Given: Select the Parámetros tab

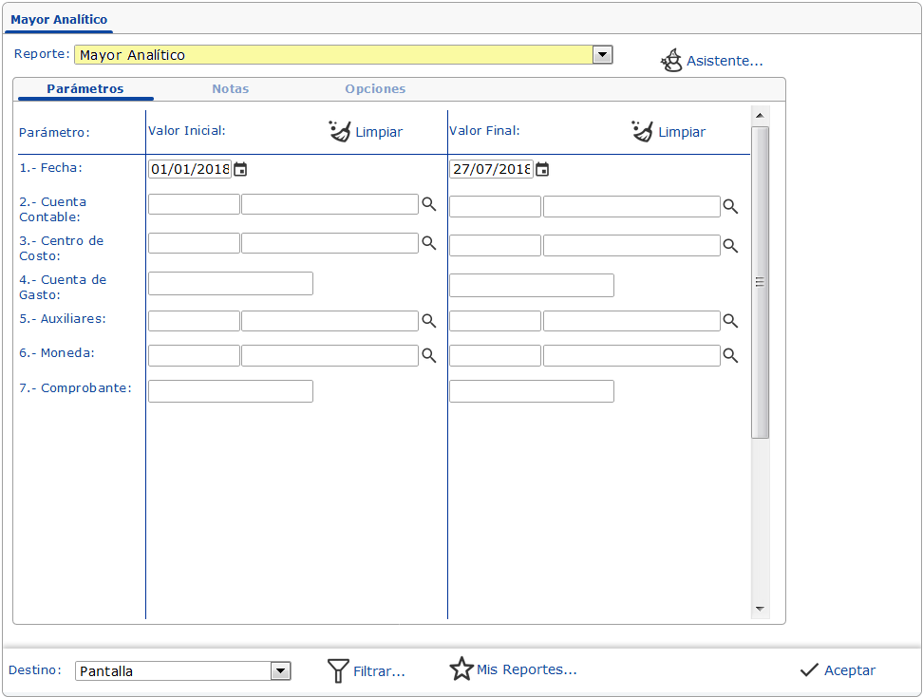Looking at the screenshot, I should 85,89.
